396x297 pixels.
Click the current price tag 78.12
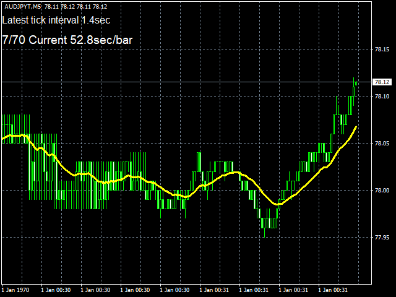(382, 82)
